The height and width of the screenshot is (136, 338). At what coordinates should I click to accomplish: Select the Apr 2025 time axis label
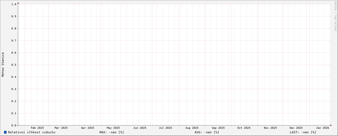(88, 128)
